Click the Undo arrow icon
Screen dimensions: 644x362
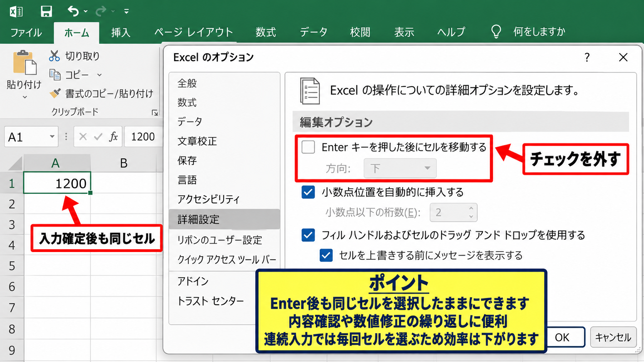tap(73, 11)
